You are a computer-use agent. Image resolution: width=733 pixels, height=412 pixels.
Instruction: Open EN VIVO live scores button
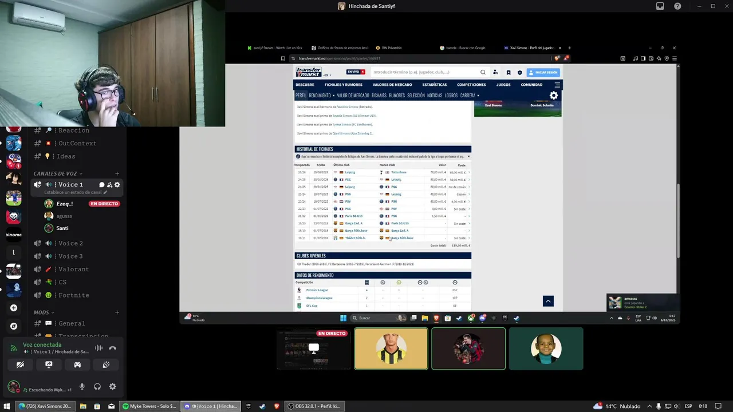pos(355,72)
